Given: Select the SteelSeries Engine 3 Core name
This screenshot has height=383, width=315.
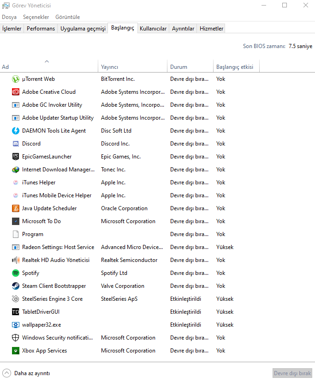Looking at the screenshot, I should [53, 299].
